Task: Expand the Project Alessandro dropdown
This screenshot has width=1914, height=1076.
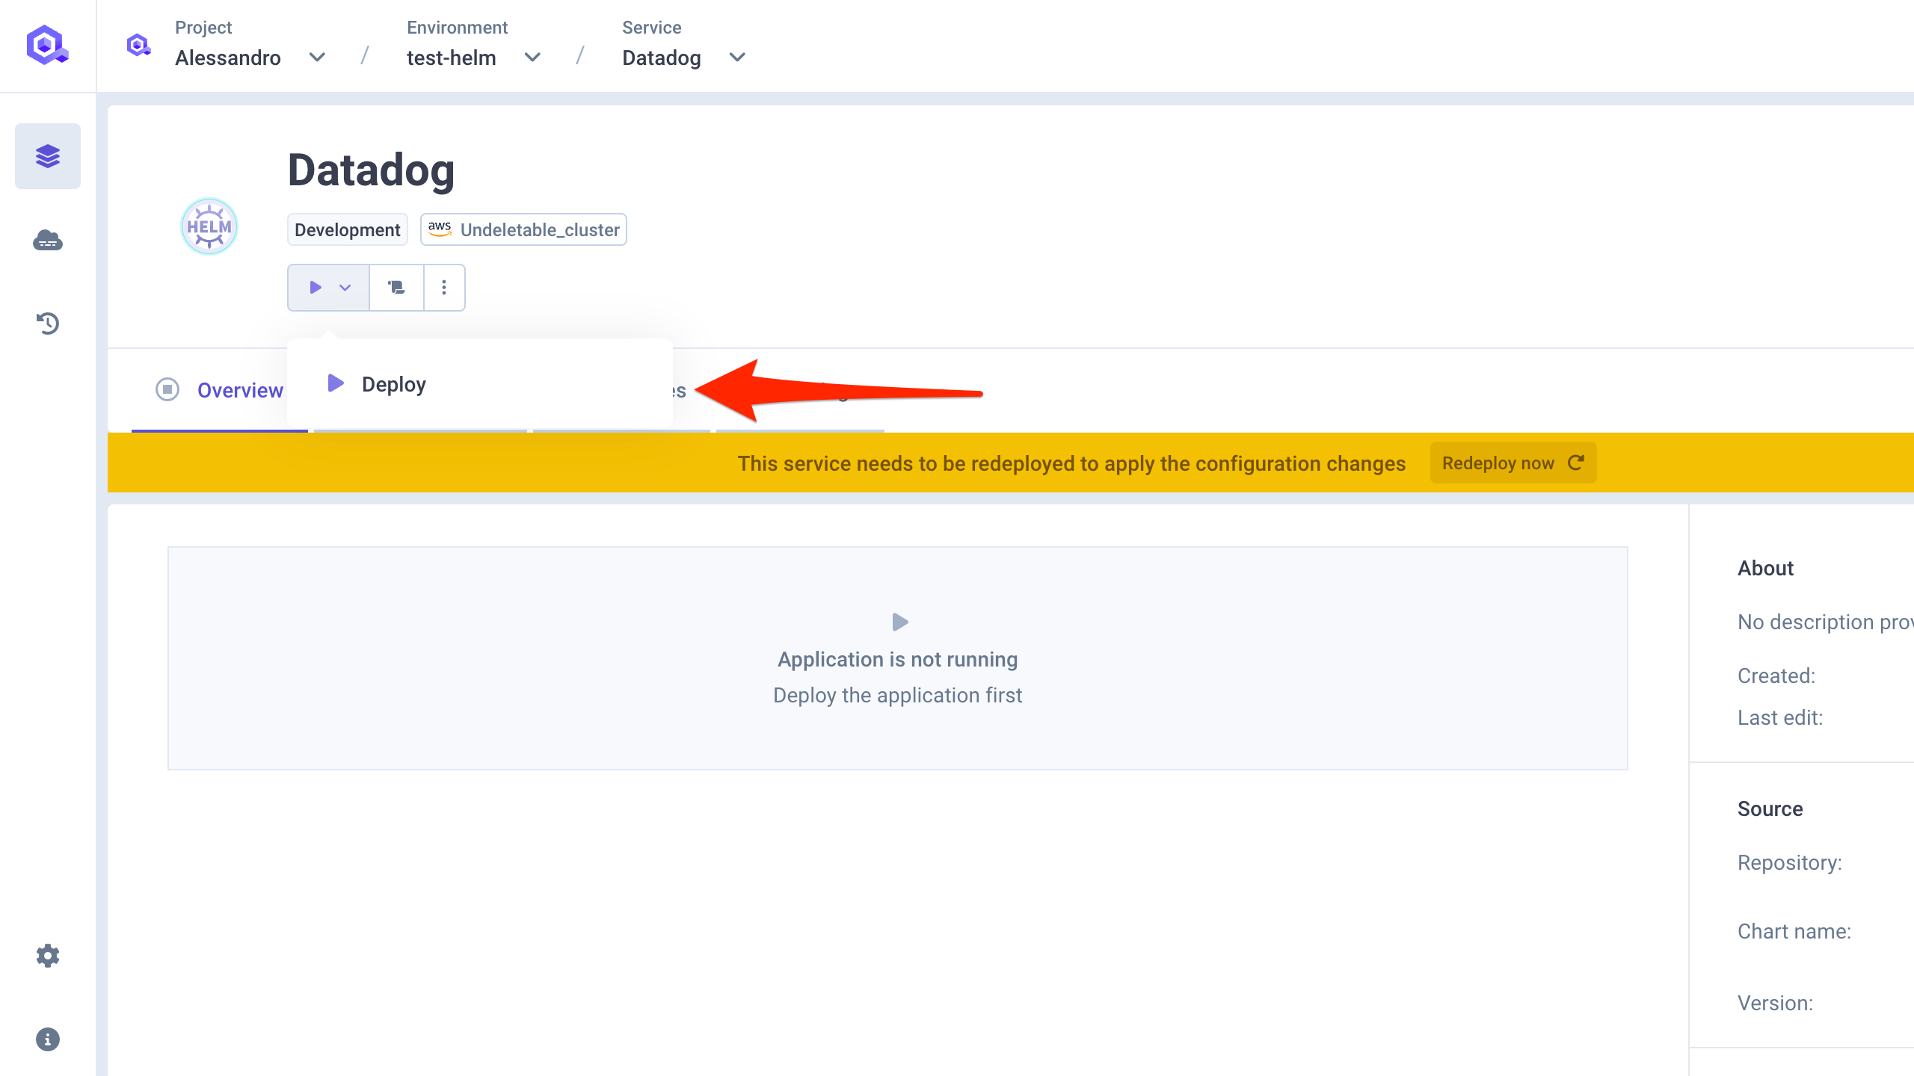Action: [317, 58]
